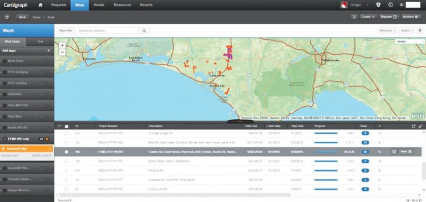Open the Actions gear dropdown
Screen dimensions: 426x202
[x=412, y=17]
